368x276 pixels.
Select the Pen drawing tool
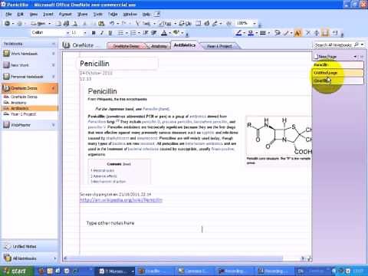(x=238, y=33)
